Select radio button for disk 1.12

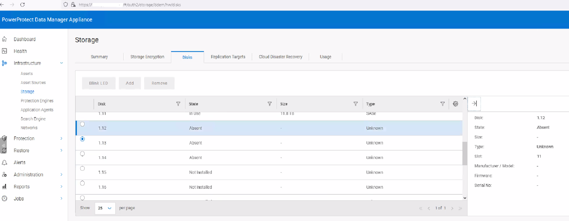point(83,124)
